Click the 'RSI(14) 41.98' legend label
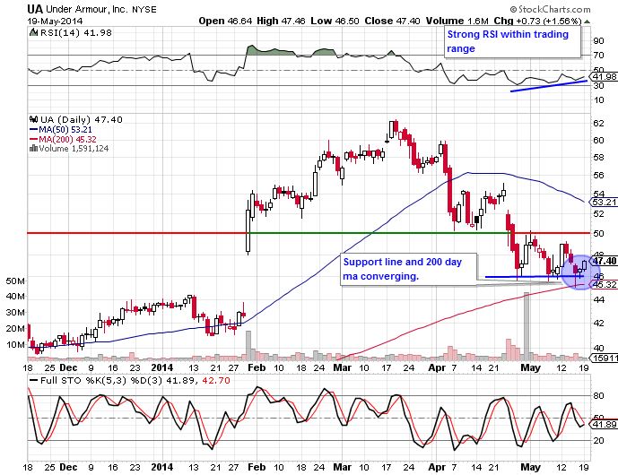The image size is (618, 475). (x=75, y=32)
